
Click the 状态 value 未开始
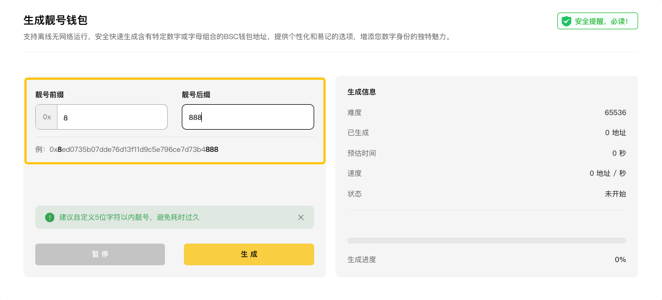[615, 194]
